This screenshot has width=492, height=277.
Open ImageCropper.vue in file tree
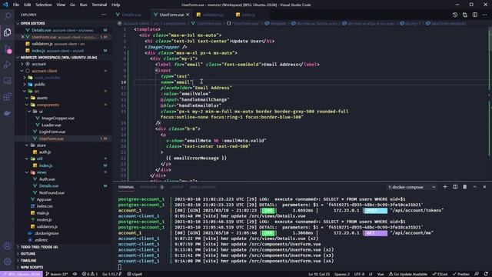click(x=58, y=118)
